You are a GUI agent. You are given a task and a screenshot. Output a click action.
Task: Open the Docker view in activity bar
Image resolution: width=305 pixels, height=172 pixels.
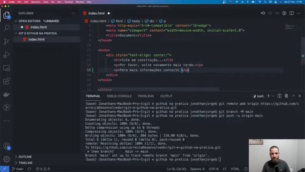pos(6,95)
